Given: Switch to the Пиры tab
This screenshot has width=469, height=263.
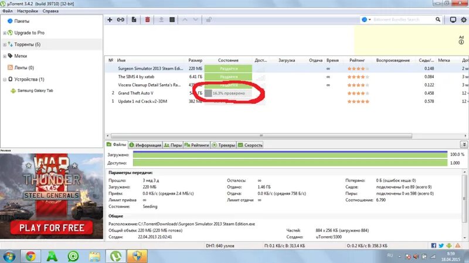Looking at the screenshot, I should pos(173,145).
